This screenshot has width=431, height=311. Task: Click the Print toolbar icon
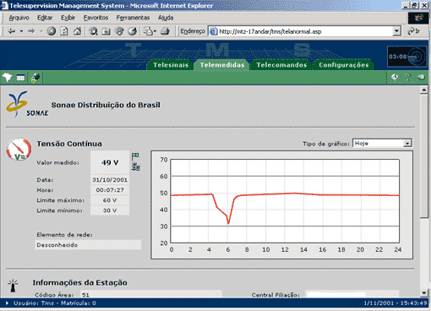click(165, 31)
